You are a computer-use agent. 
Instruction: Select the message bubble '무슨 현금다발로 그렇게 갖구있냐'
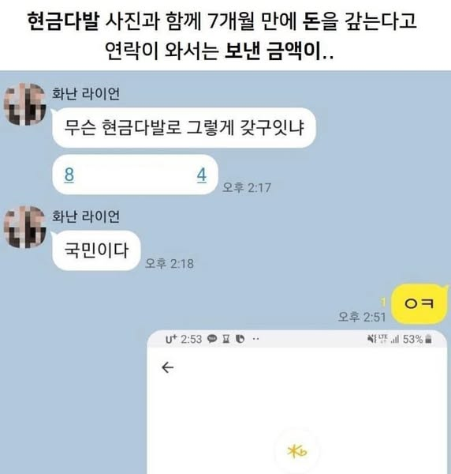(x=184, y=127)
